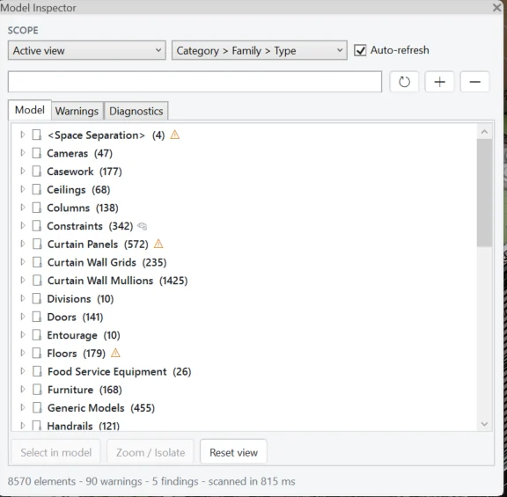
Task: Check the Floors checkbox
Action: click(37, 354)
